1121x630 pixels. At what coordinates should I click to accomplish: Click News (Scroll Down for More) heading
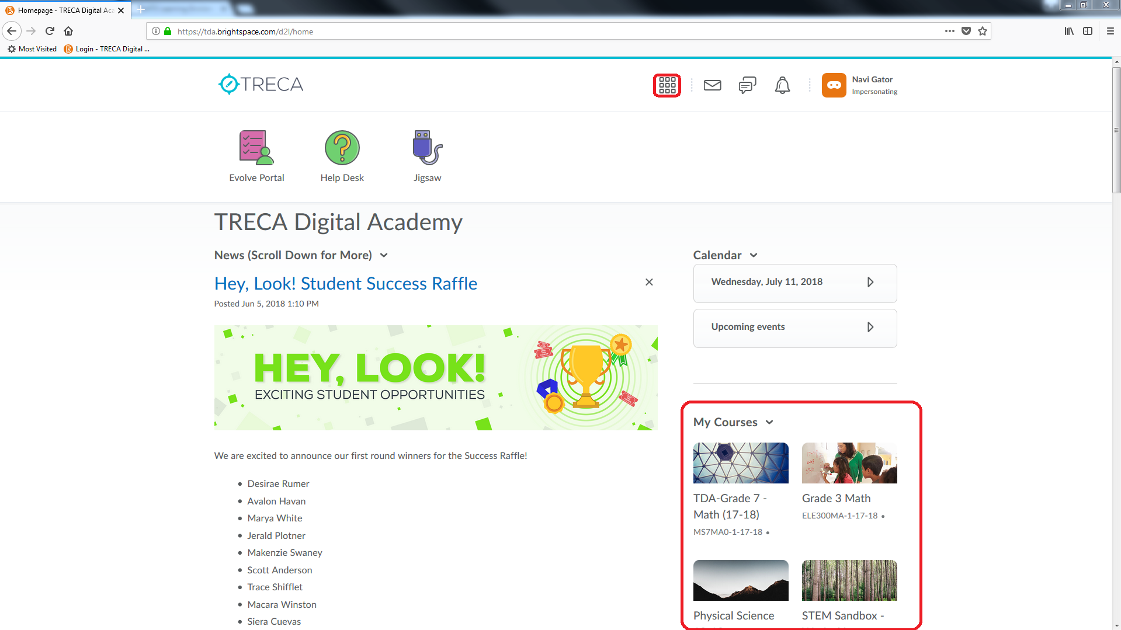[293, 255]
